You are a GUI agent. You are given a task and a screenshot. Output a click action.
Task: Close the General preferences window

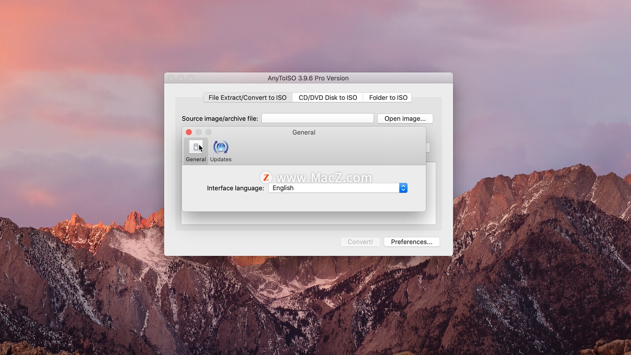[x=189, y=132]
